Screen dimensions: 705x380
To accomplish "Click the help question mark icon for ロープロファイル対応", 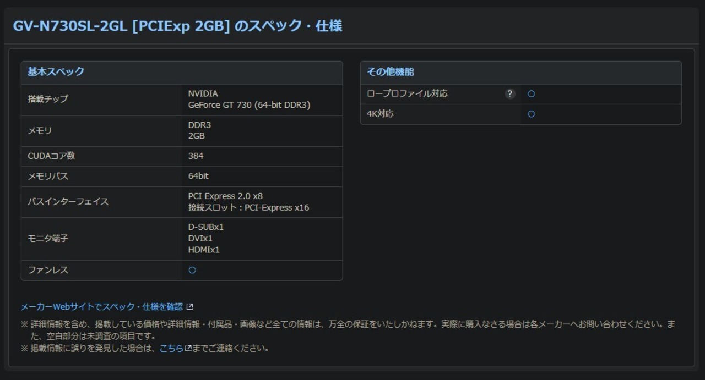I will click(510, 94).
